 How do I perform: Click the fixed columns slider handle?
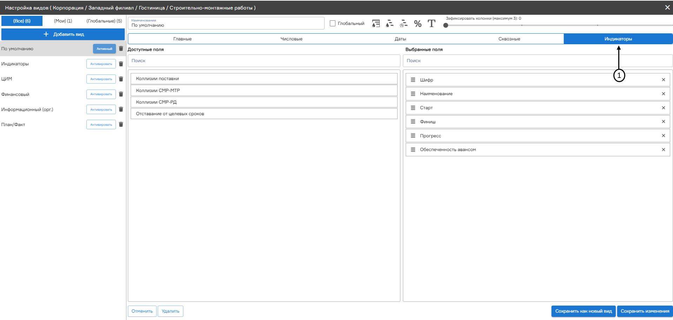pos(446,25)
